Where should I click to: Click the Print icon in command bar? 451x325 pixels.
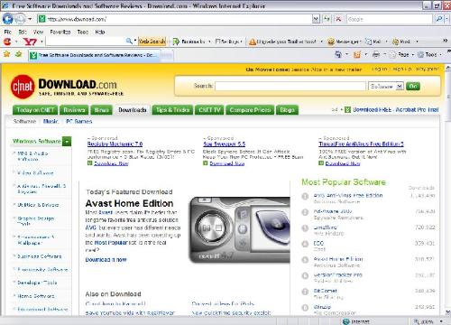(376, 54)
